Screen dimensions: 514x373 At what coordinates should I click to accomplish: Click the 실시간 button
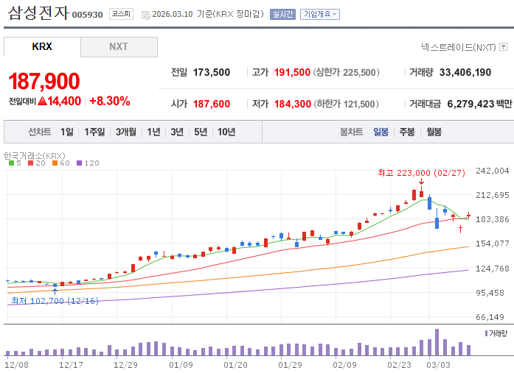point(282,15)
